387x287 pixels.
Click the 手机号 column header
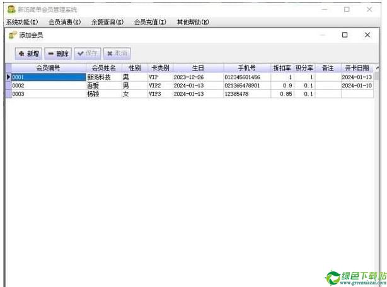tap(246, 68)
